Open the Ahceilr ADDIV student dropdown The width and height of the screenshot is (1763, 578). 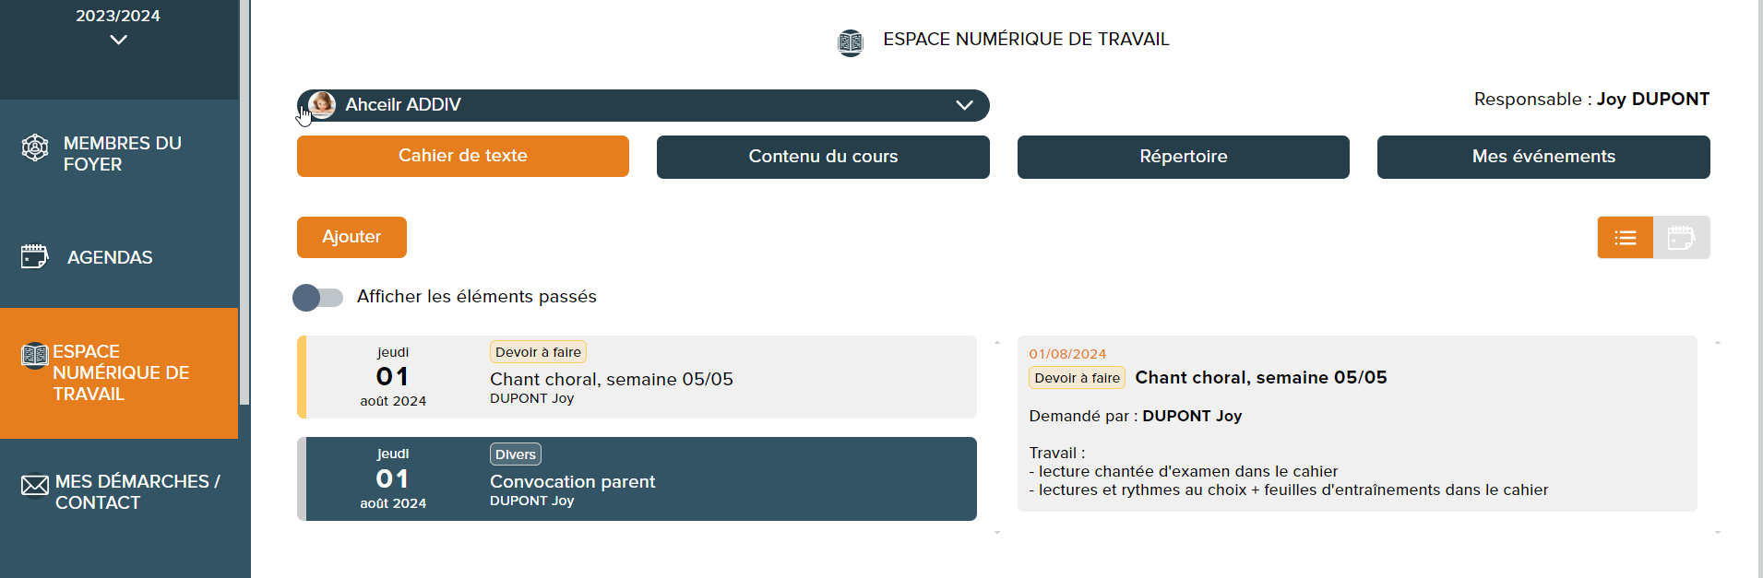pos(964,105)
